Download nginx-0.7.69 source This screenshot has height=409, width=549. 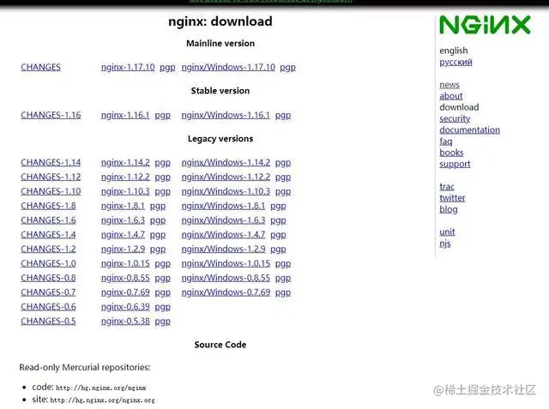point(125,292)
